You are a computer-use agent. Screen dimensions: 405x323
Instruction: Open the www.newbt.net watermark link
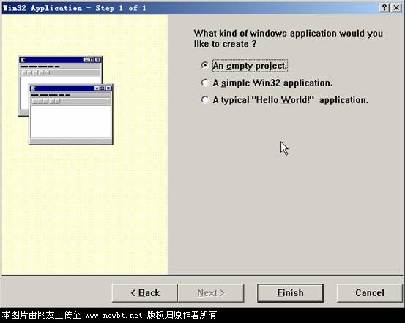coord(114,316)
